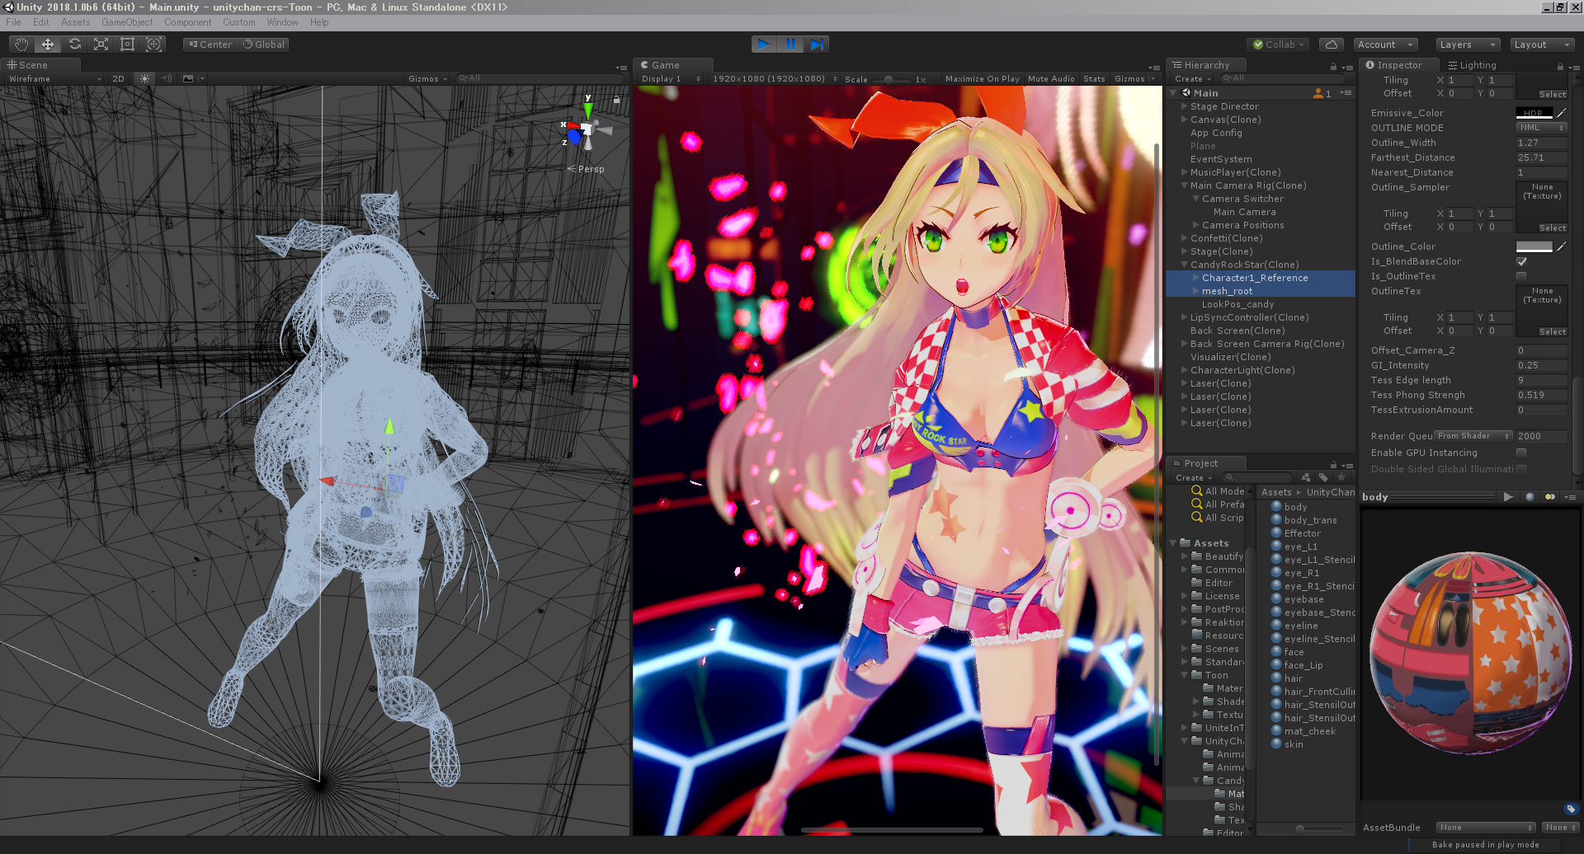Toggle Is_BlendBaseColor checkbox
Viewport: 1584px width, 854px height.
1521,261
